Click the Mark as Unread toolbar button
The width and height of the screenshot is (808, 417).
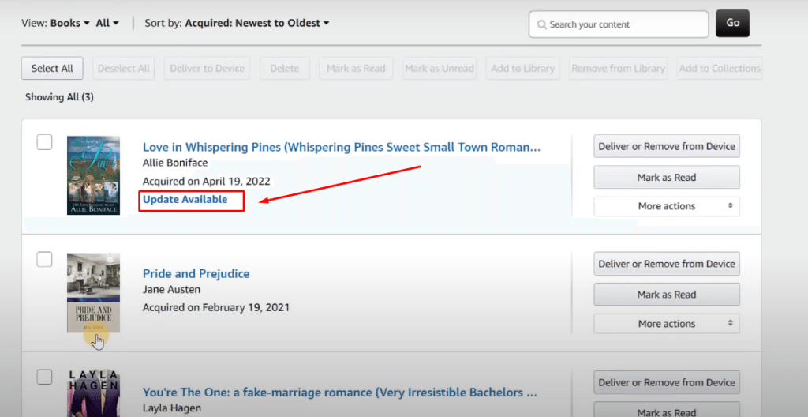(x=439, y=68)
